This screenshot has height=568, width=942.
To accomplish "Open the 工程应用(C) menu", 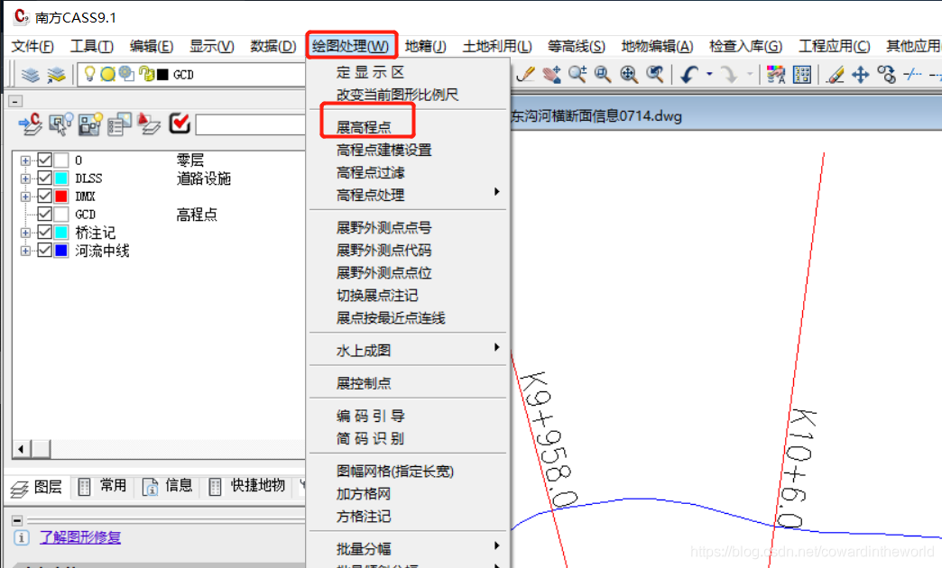I will [834, 46].
